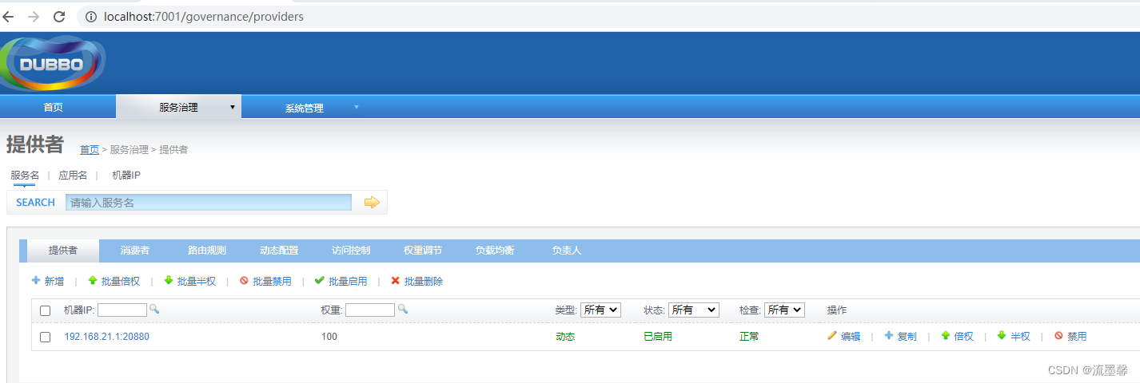Click the blue plus 新增 icon
Viewport: 1140px width, 383px height.
(x=35, y=281)
